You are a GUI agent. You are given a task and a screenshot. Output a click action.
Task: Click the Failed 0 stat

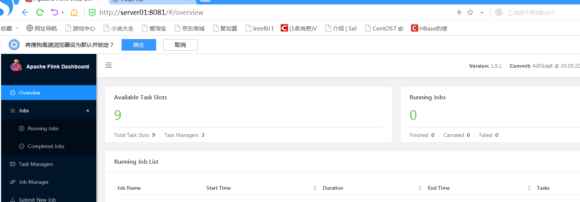[x=489, y=135]
